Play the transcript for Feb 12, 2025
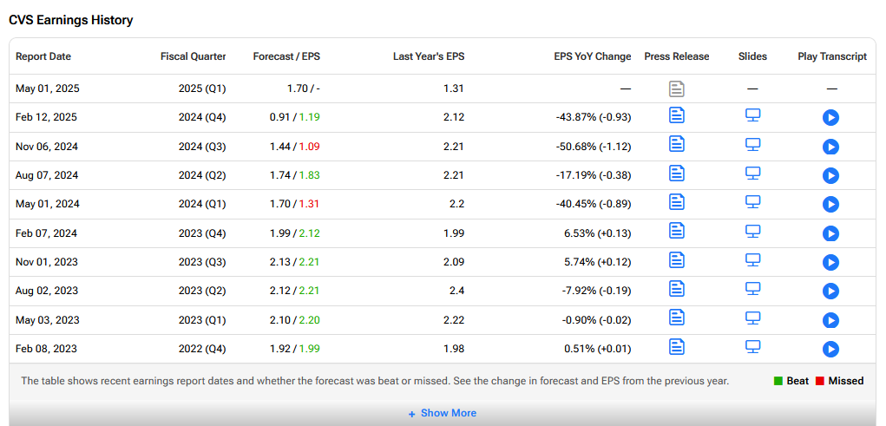The image size is (886, 426). (x=830, y=117)
